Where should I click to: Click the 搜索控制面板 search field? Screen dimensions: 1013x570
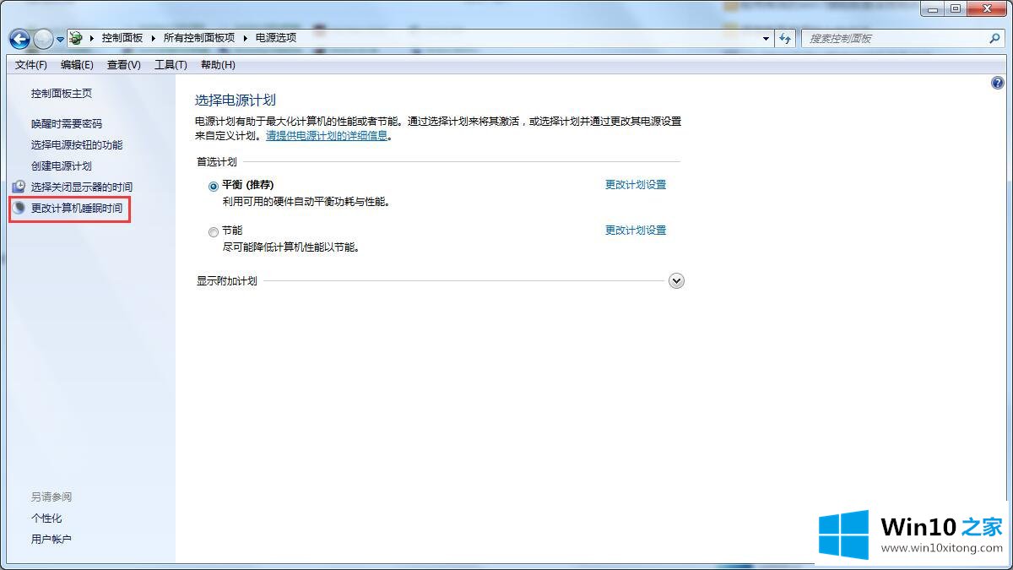(895, 38)
